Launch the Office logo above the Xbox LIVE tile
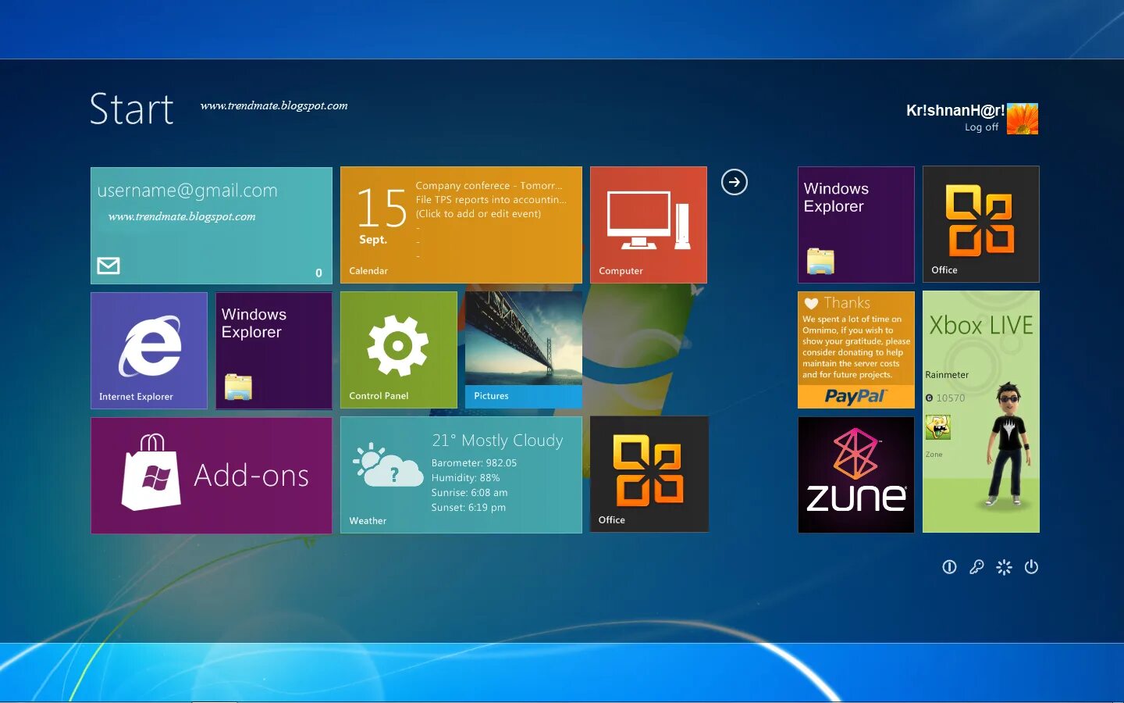This screenshot has height=703, width=1124. [980, 220]
